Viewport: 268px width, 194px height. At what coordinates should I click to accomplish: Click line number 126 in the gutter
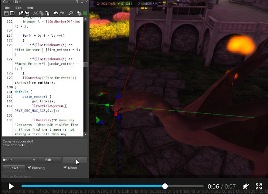pos(9,45)
